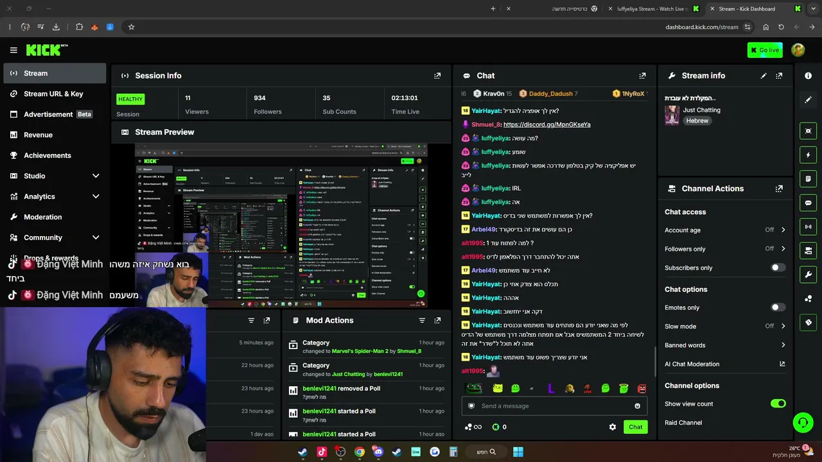The height and width of the screenshot is (462, 822).
Task: Toggle Emotes only chat
Action: (x=778, y=307)
